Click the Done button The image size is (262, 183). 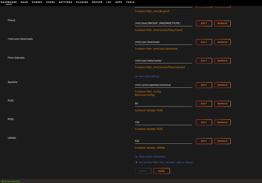162,171
